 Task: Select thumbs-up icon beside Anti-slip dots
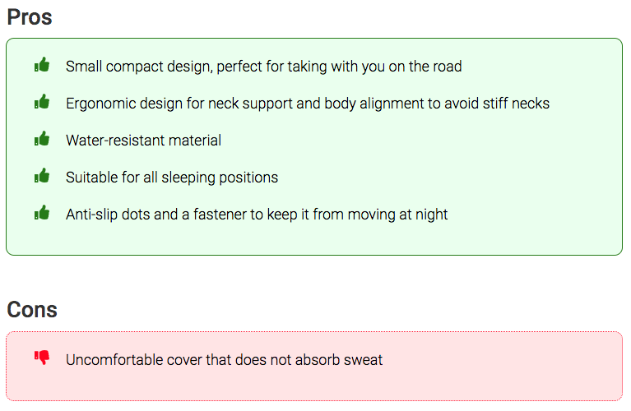tap(42, 213)
